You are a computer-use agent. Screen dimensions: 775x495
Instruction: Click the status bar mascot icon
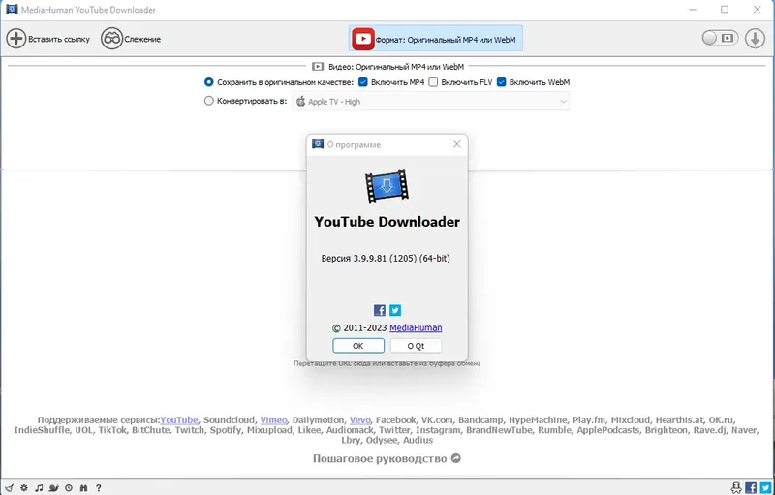[736, 487]
